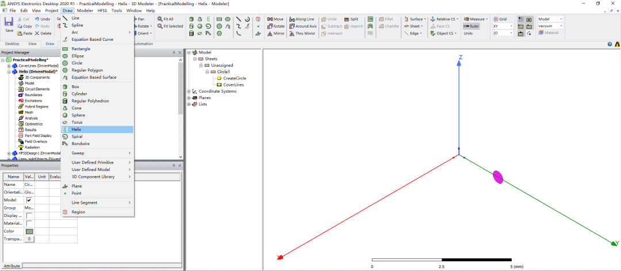
Task: Select Helix in the Draw menu
Action: (x=97, y=129)
